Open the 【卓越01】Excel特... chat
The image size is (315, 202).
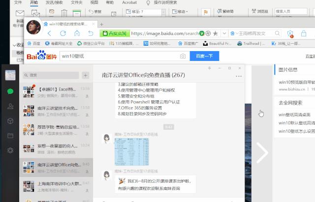point(56,92)
